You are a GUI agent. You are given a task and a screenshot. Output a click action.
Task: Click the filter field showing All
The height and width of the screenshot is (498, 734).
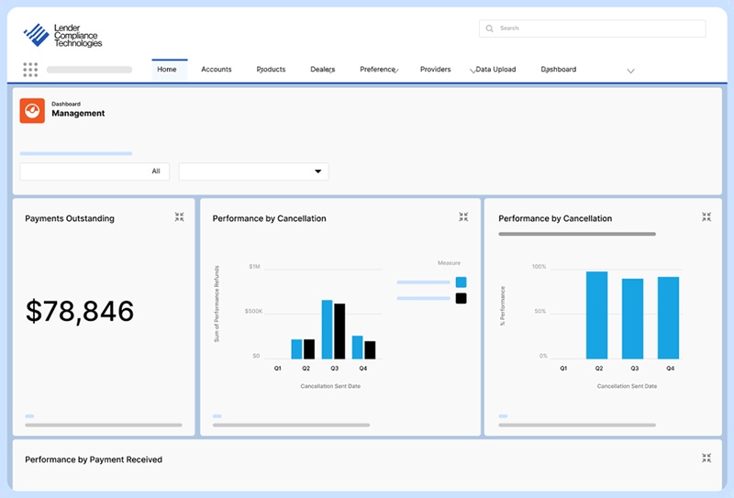(95, 172)
